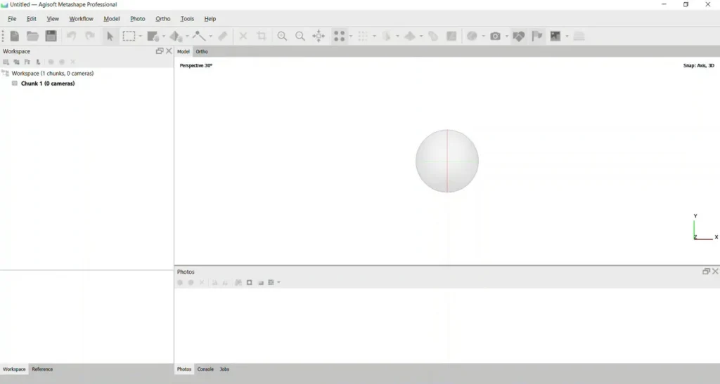720x384 pixels.
Task: Click the Zoom out magnifier
Action: coord(300,36)
